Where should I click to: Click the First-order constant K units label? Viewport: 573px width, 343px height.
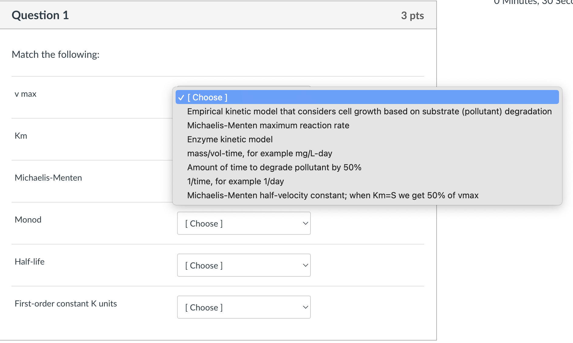66,304
